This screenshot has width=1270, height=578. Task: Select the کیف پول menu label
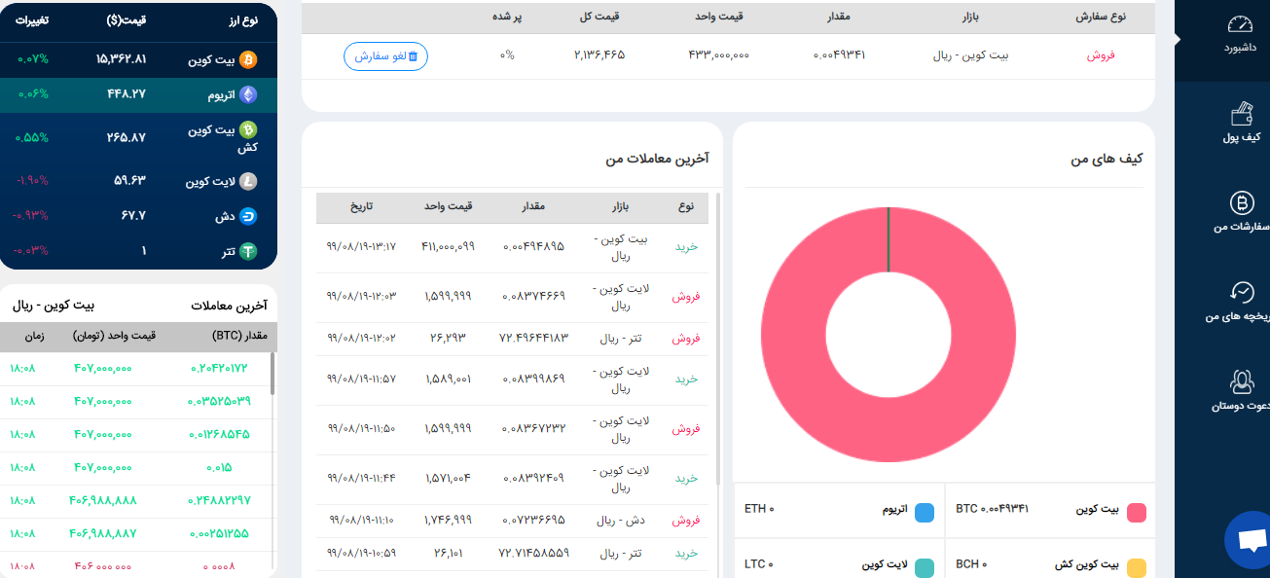(x=1241, y=137)
